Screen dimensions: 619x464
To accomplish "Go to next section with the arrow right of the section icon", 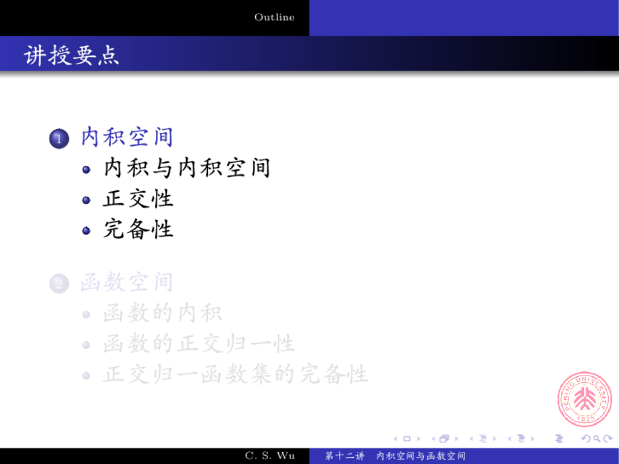I will (x=533, y=439).
